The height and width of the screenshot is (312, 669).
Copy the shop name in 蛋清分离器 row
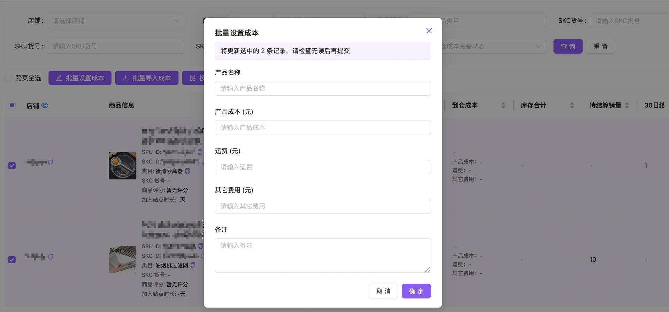(51, 162)
